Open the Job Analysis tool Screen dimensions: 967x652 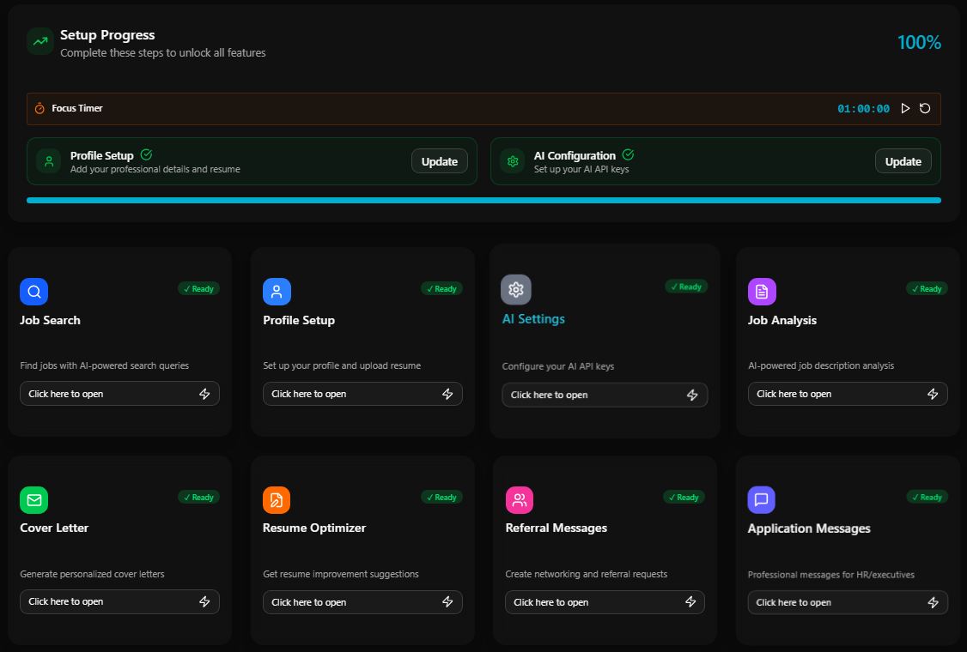848,394
